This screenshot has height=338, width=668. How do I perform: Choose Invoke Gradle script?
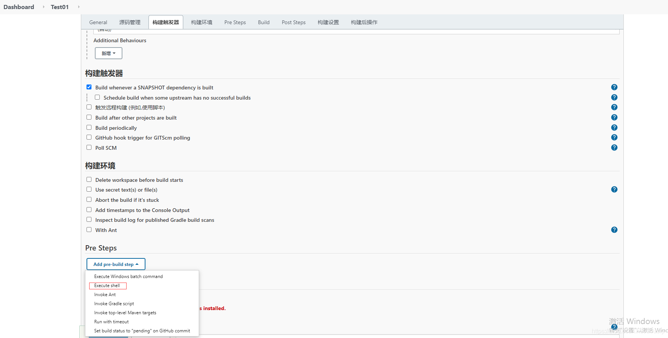(x=142, y=304)
